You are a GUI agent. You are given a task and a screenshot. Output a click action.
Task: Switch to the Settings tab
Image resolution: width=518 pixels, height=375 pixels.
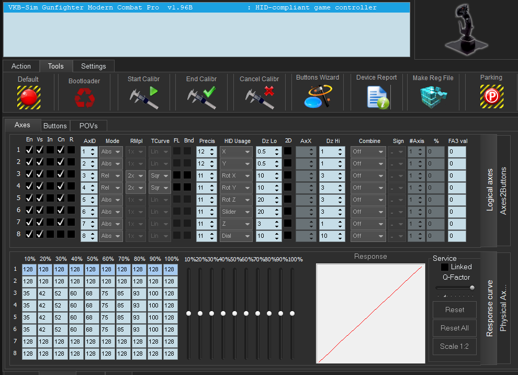coord(93,66)
